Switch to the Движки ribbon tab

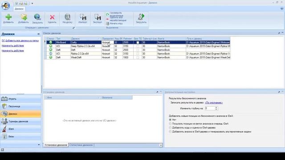tap(19, 9)
